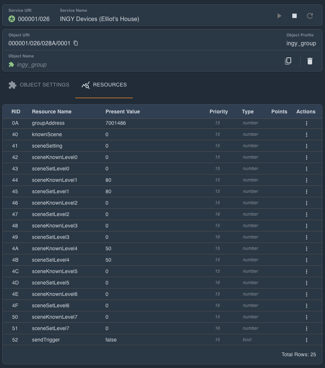Select the knownScene resource row
Screen dimensions: 325x368
47,134
